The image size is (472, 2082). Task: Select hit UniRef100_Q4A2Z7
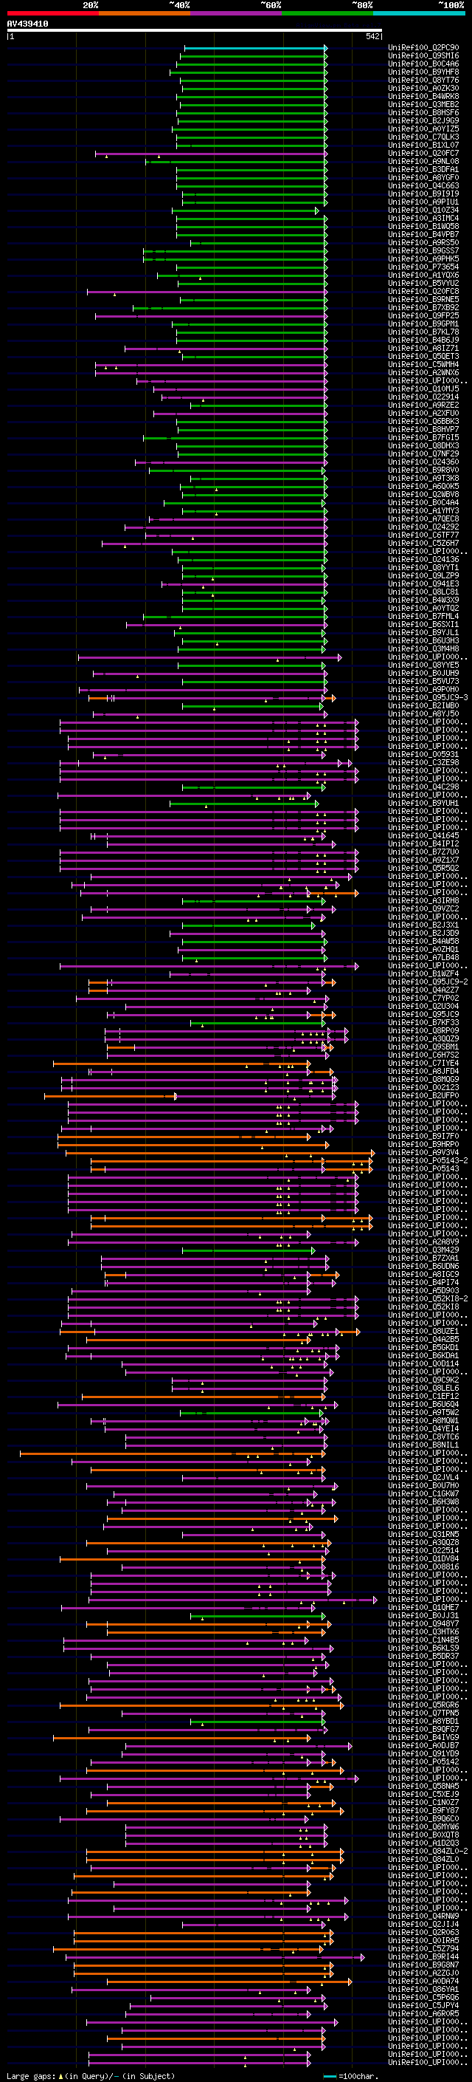click(423, 991)
